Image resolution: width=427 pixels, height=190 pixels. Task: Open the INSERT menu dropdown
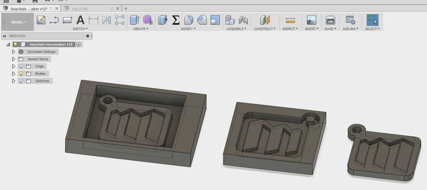click(312, 29)
